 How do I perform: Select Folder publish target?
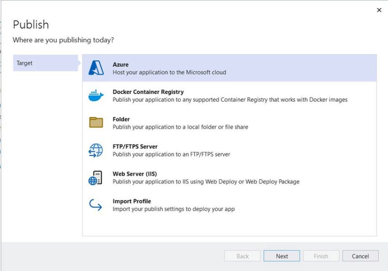pyautogui.click(x=229, y=123)
